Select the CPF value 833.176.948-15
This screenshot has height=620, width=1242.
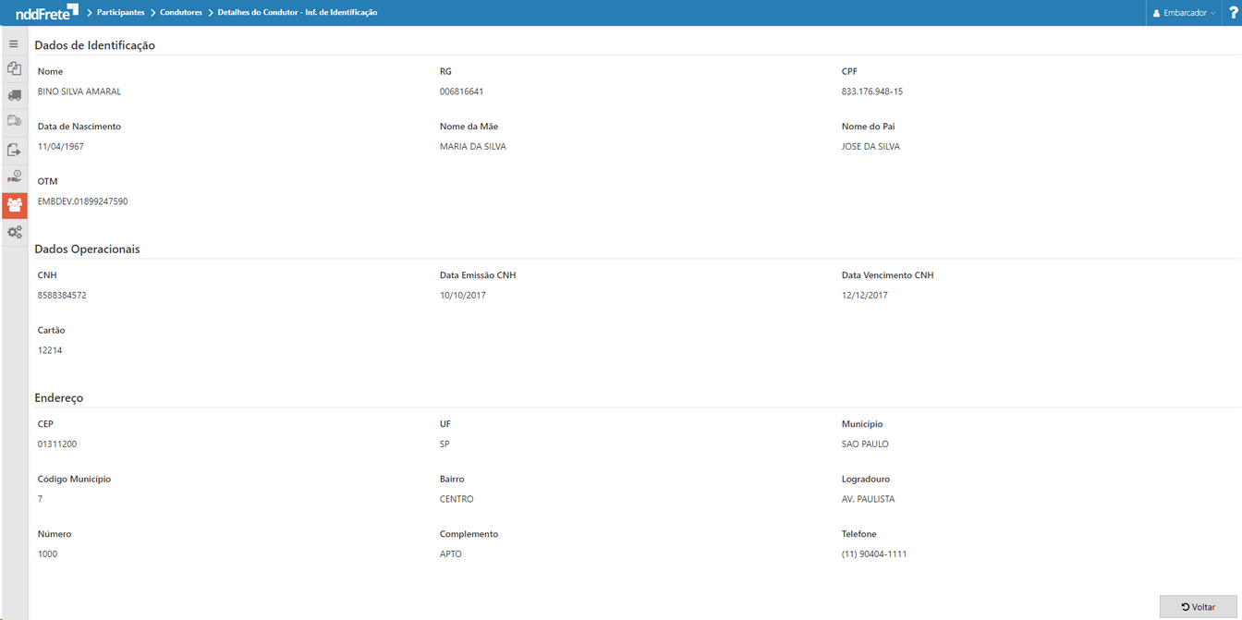pos(871,91)
